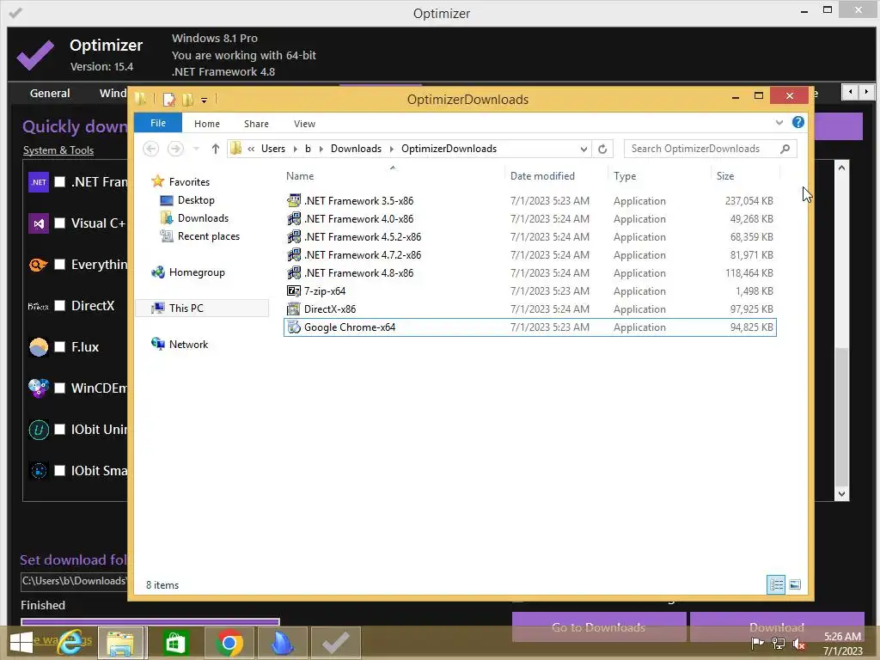Screen dimensions: 880x660
Task: Check the .NET Framework checkbox in Optimizer
Action: pos(59,182)
